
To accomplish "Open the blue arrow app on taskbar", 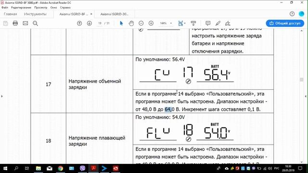I will 104,169.
